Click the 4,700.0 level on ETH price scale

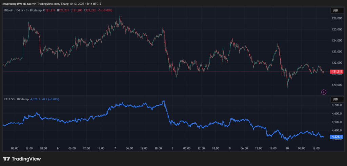336,105
